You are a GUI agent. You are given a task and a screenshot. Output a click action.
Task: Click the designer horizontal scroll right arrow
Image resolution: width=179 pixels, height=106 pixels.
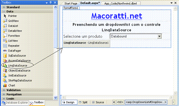coord(171,97)
